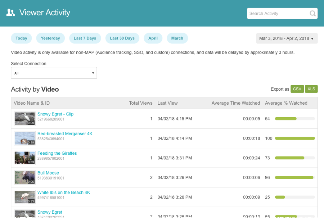The width and height of the screenshot is (324, 218).
Task: Filter activity by Today
Action: (x=21, y=38)
